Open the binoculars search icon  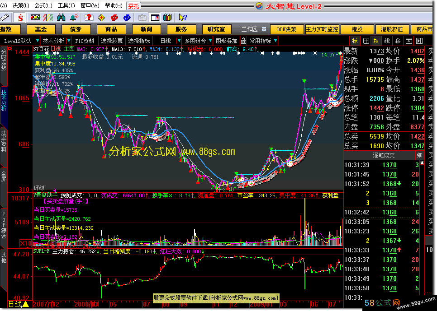61,18
